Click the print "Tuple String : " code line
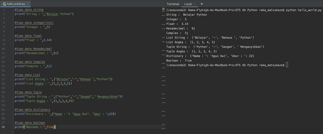Viewport: 323px width, 134px height. tap(69, 97)
